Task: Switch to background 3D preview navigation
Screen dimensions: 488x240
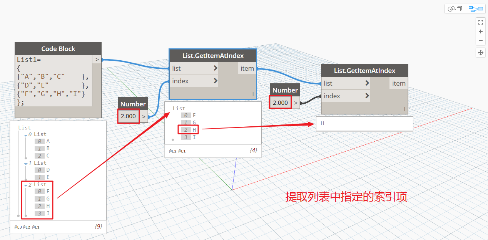Action: [455, 9]
